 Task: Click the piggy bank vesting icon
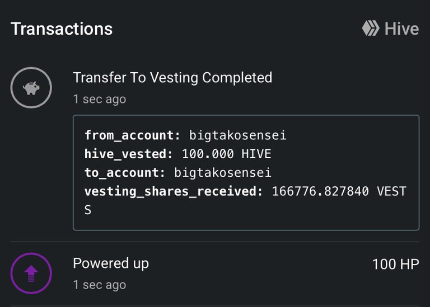pos(31,88)
